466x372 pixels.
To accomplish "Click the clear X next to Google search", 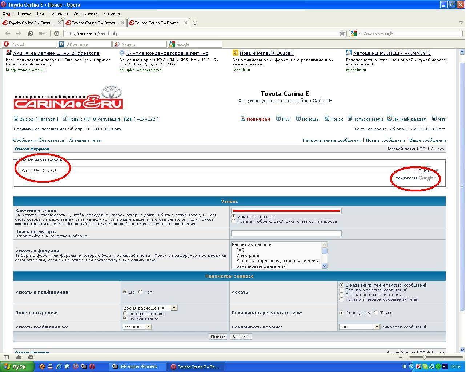I will coord(437,170).
